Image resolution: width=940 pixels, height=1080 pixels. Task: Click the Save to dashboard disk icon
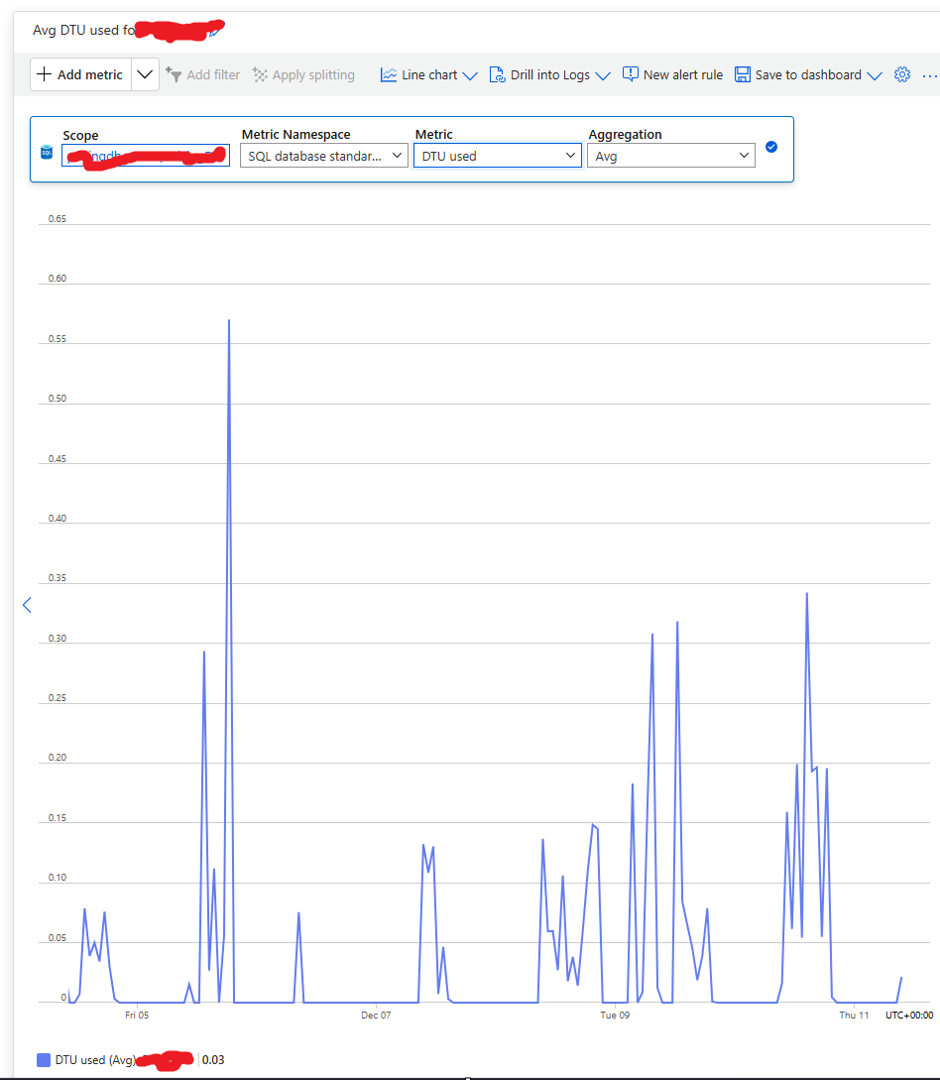tap(743, 74)
